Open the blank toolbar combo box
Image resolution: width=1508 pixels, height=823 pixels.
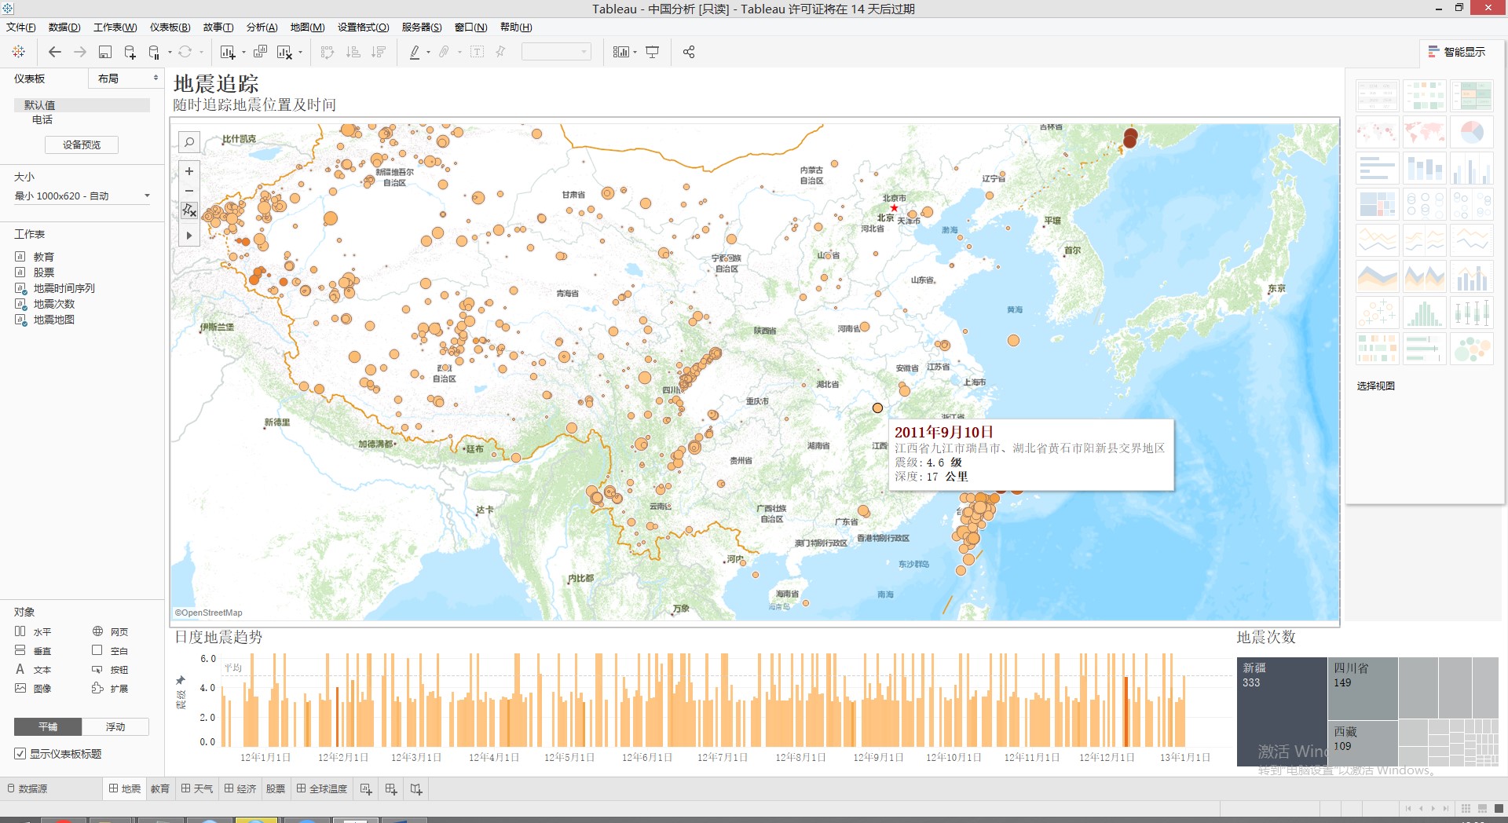(556, 52)
